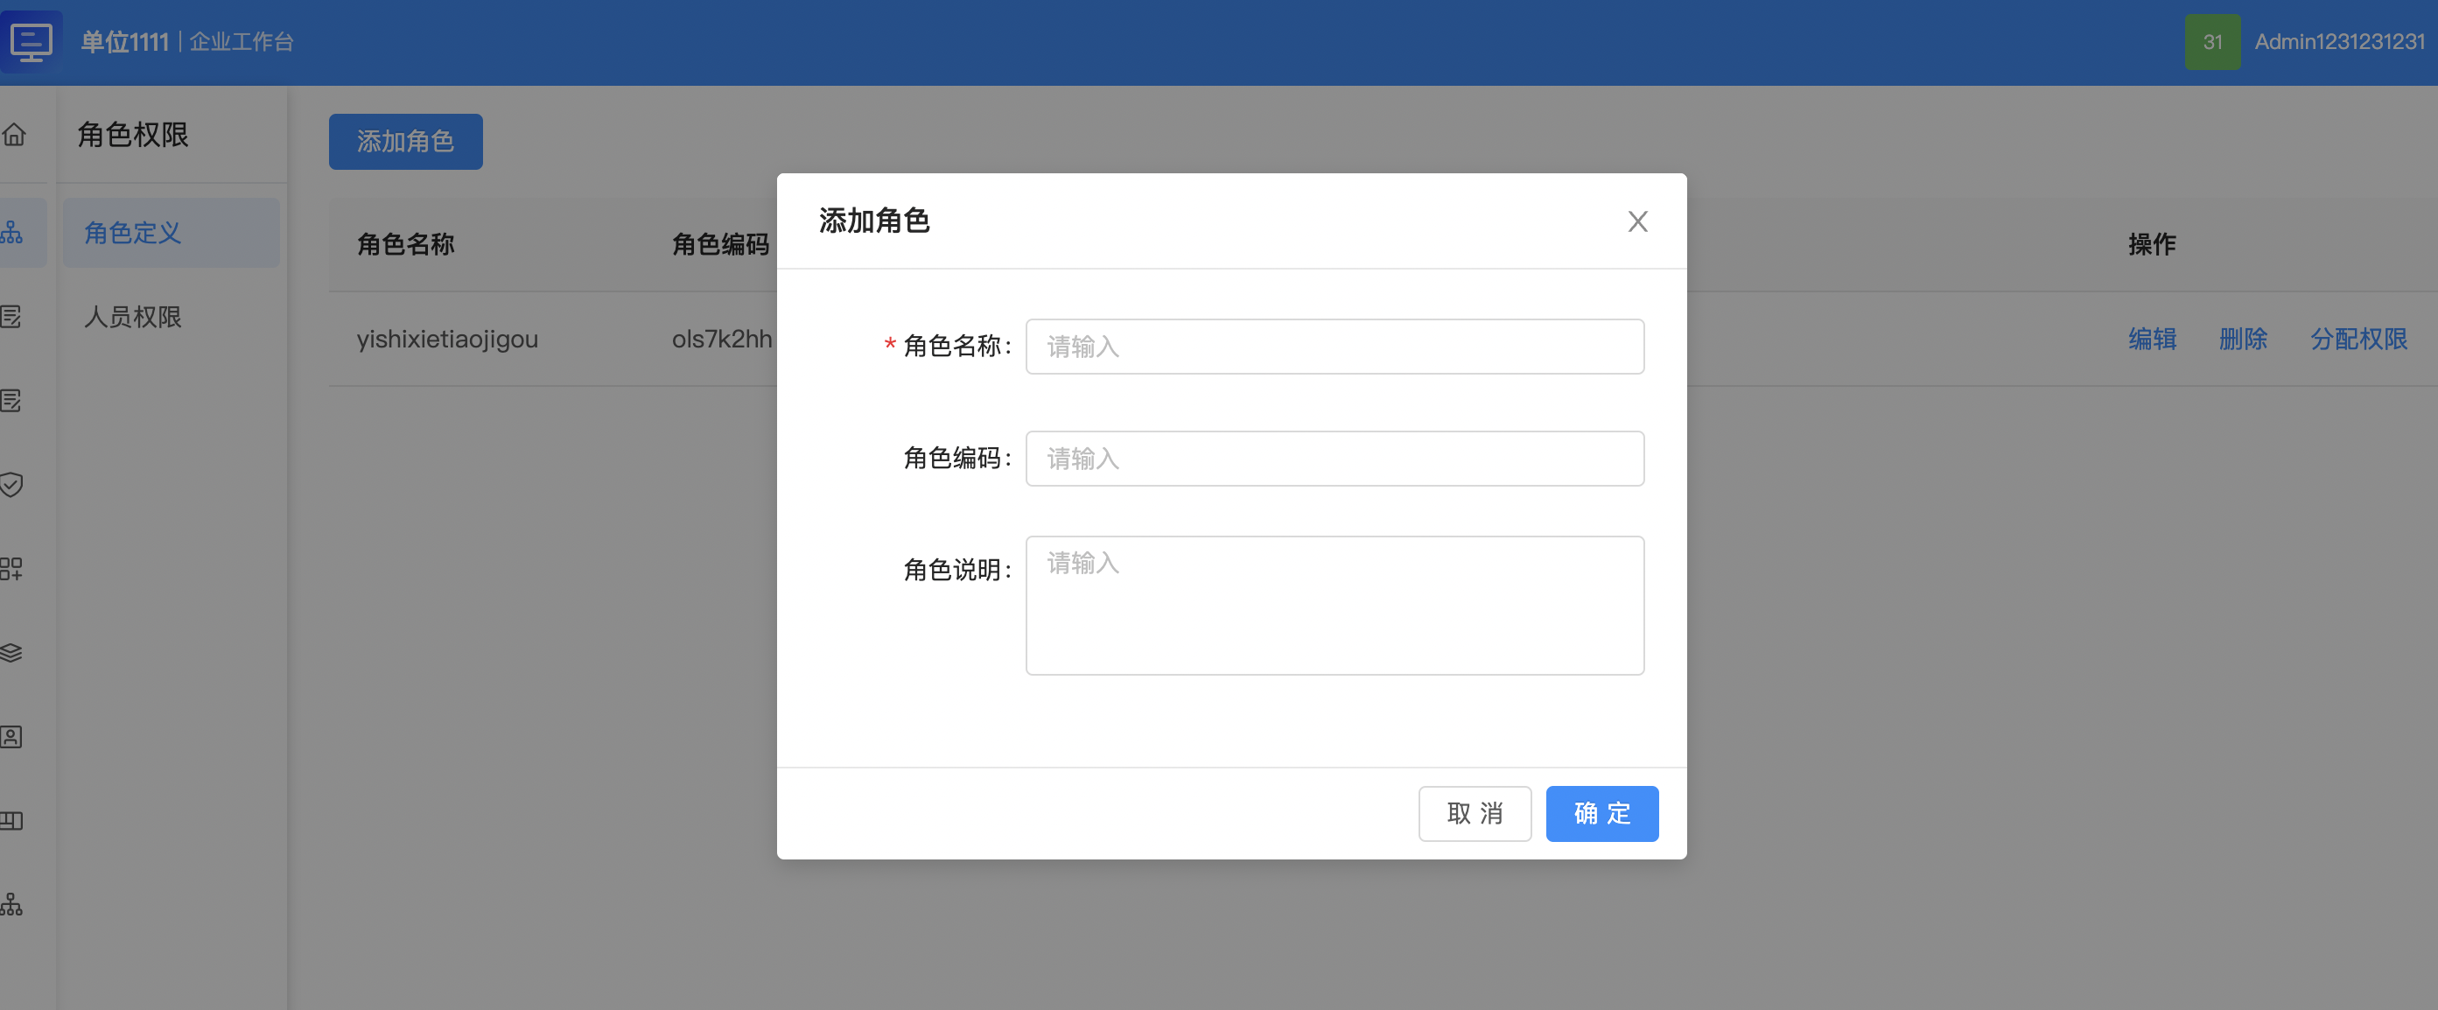Open the 人员权限 menu item
The image size is (2438, 1010).
tap(172, 316)
